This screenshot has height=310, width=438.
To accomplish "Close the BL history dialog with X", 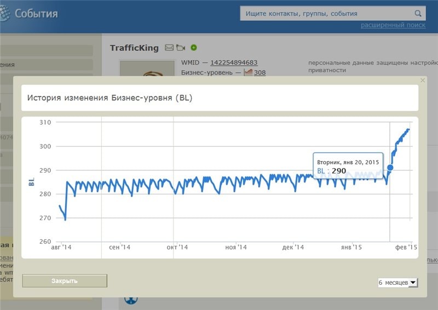I will (422, 81).
